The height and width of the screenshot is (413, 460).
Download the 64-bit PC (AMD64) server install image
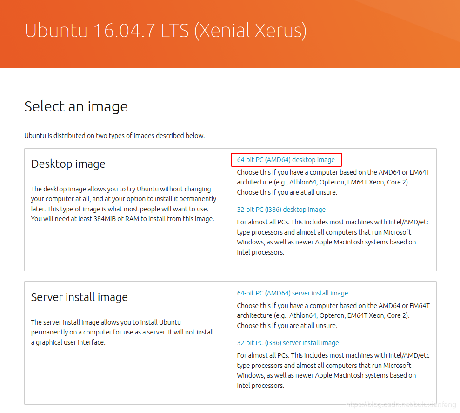(x=292, y=293)
